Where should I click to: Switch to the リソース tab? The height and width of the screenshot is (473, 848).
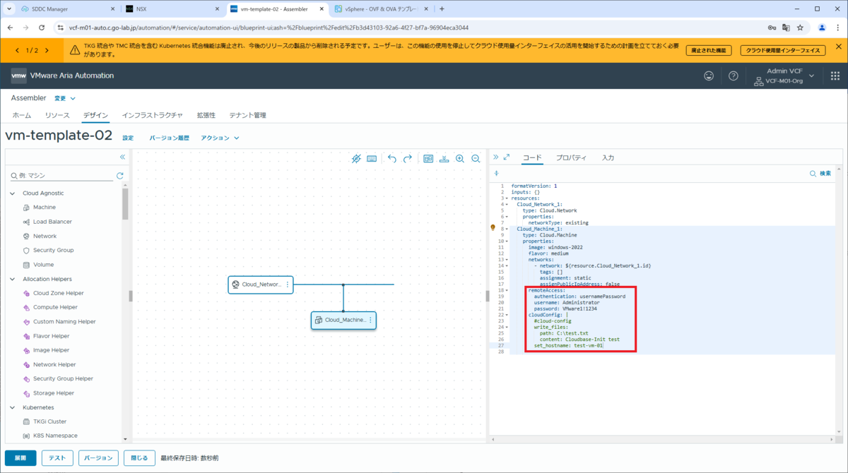point(57,115)
